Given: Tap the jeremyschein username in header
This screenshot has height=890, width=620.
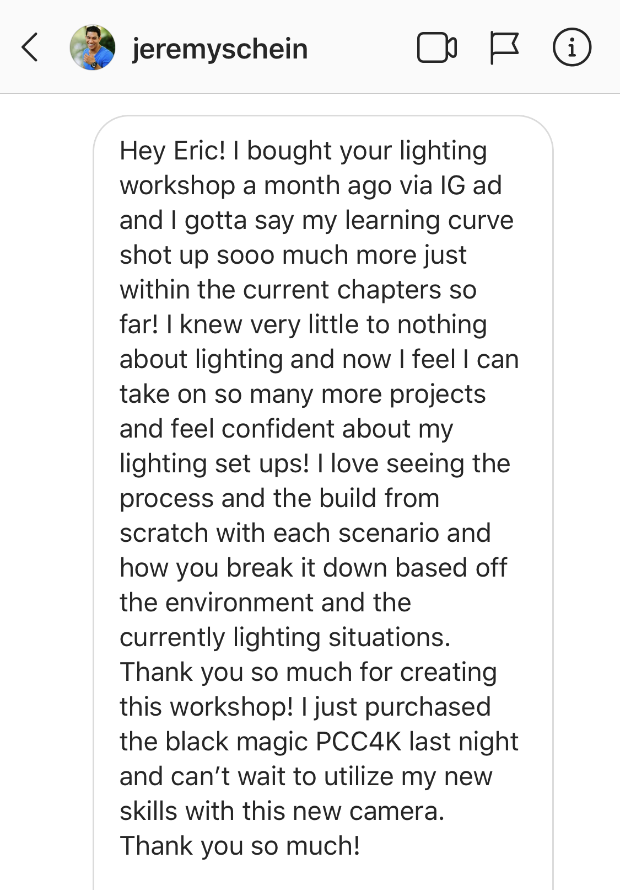Looking at the screenshot, I should pyautogui.click(x=220, y=49).
